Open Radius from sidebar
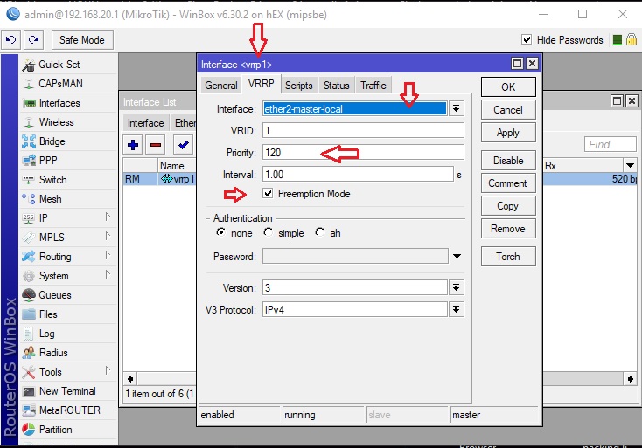The image size is (642, 448). 53,353
